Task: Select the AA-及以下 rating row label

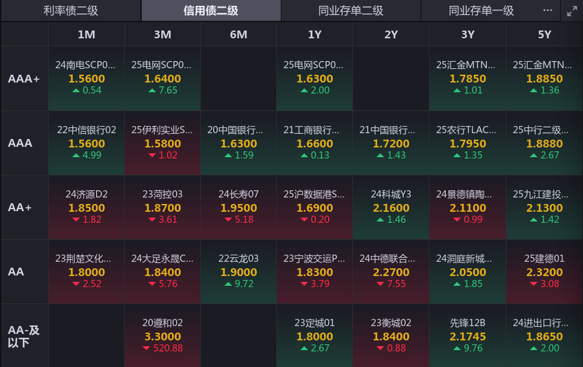Action: (x=25, y=336)
